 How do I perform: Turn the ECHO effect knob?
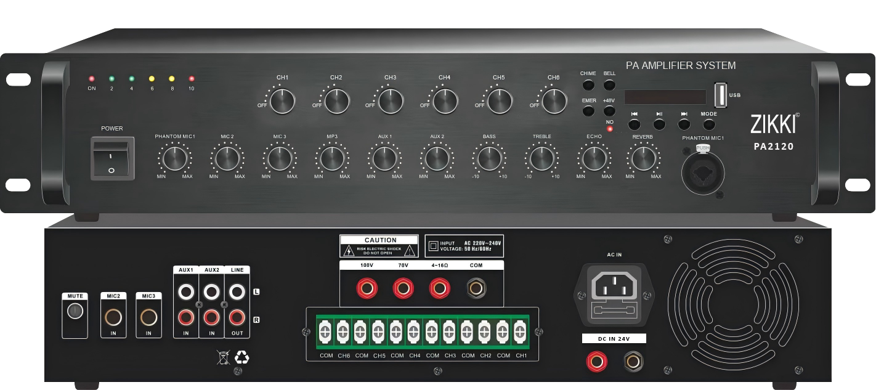click(594, 158)
